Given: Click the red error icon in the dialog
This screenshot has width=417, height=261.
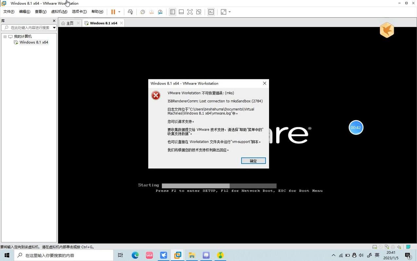Looking at the screenshot, I should (156, 95).
